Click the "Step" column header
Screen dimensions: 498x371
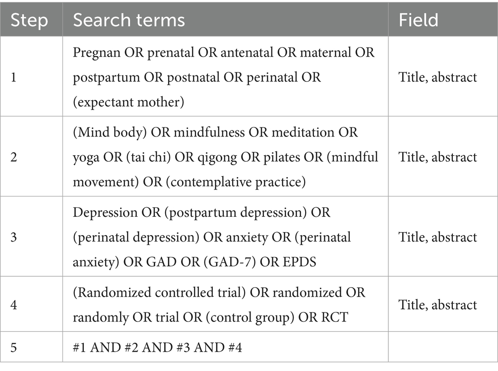coord(29,20)
